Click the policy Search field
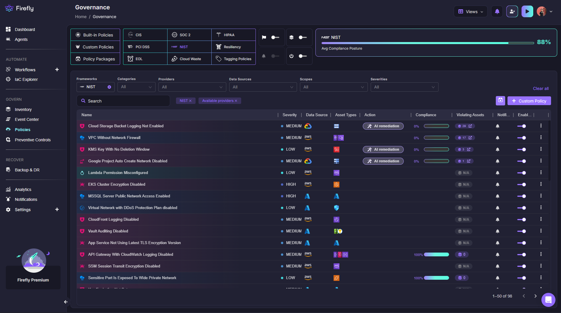This screenshot has width=561, height=313. point(123,101)
